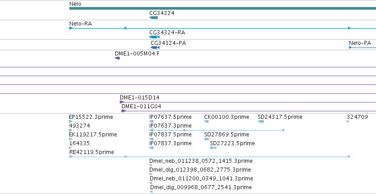Select EK119217.5prime EST arrow
Screen dimensions: 376x194
[70, 139]
